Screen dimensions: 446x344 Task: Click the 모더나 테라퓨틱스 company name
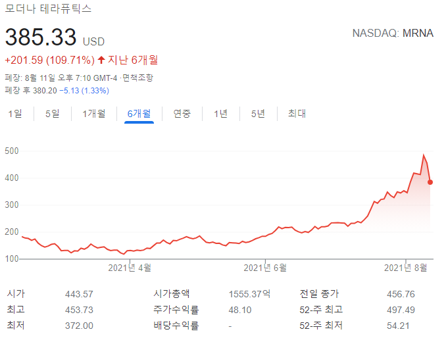click(49, 9)
